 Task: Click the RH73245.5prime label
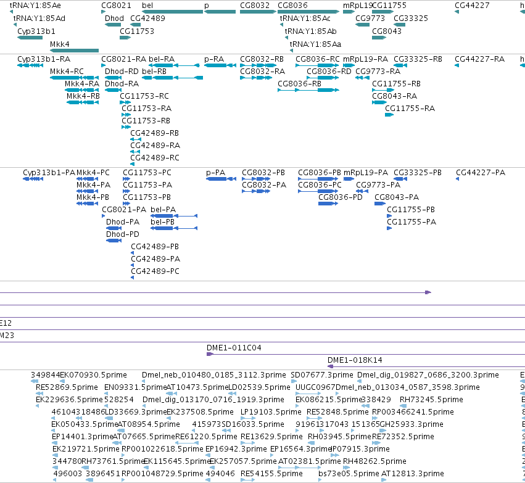(x=431, y=400)
